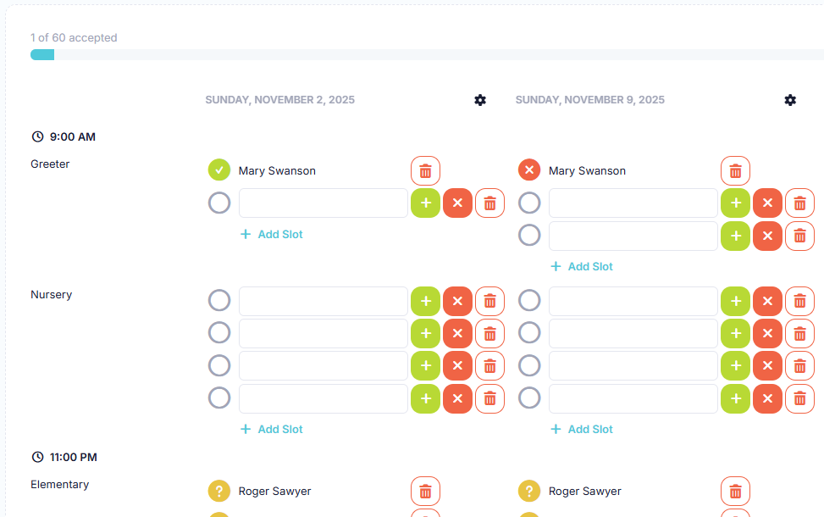Toggle Mary Swanson's accepted check on November 2
Viewport: 824px width, 517px height.
tap(219, 170)
